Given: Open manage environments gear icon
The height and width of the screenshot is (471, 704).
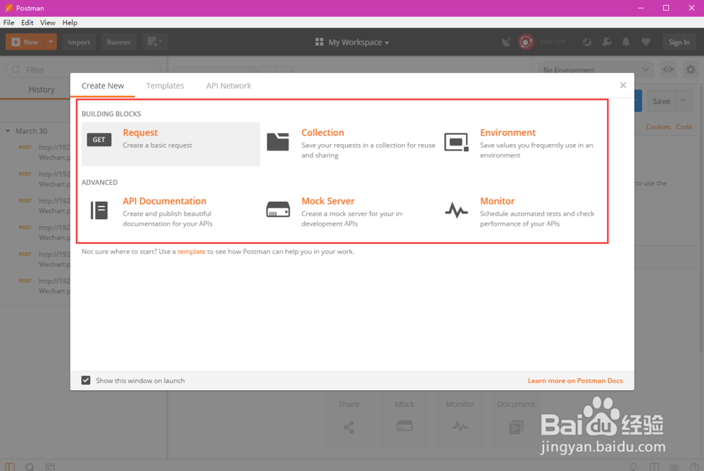Looking at the screenshot, I should coord(691,70).
